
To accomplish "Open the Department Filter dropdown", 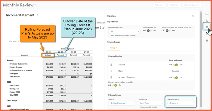I will pos(124,31).
